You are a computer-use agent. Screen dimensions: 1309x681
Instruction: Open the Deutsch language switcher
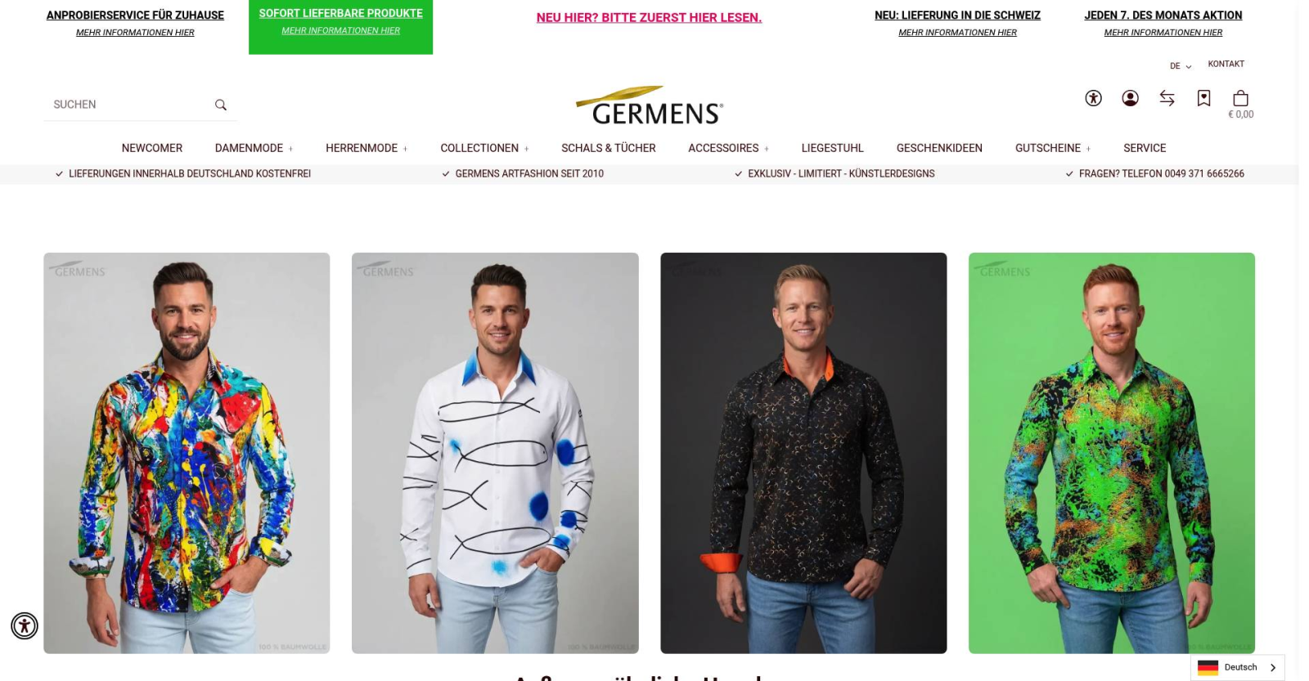[x=1237, y=667]
